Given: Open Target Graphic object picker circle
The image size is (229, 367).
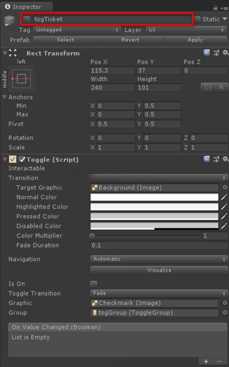Looking at the screenshot, I should click(x=225, y=188).
